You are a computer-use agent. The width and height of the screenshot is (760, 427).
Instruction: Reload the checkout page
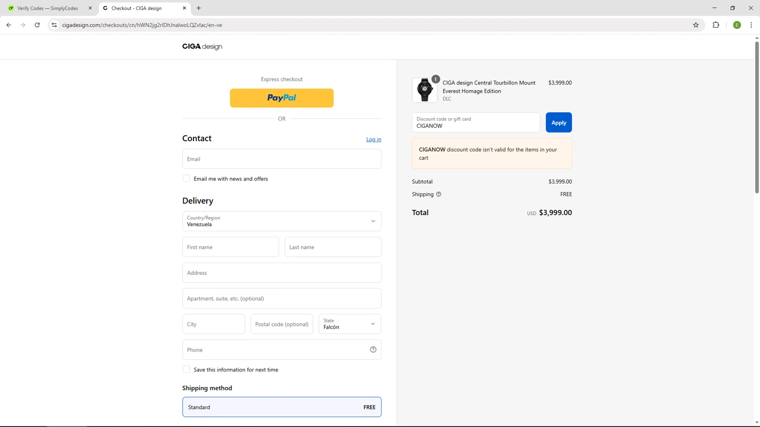(37, 25)
